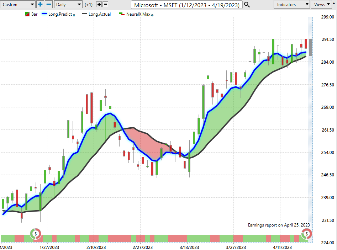Click the 231.50 price axis label

point(328,220)
